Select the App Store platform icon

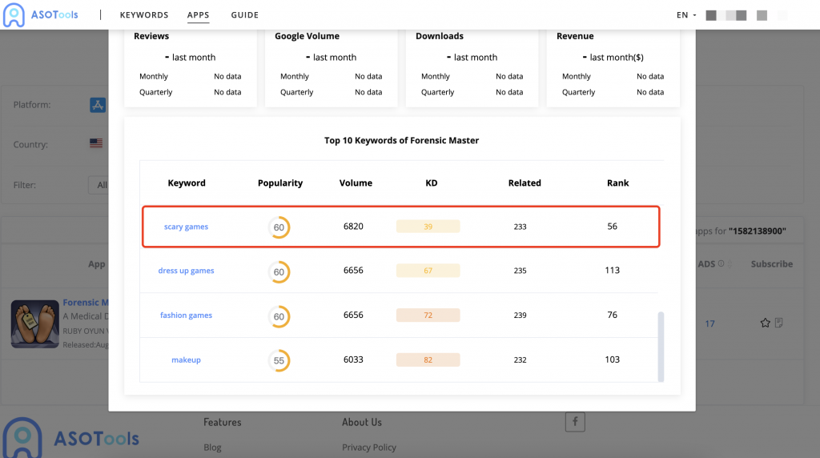click(x=98, y=105)
